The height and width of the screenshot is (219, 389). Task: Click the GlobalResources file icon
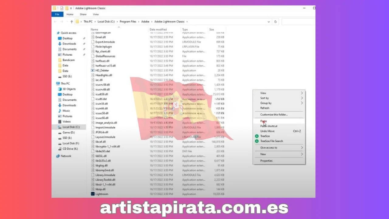click(x=93, y=56)
